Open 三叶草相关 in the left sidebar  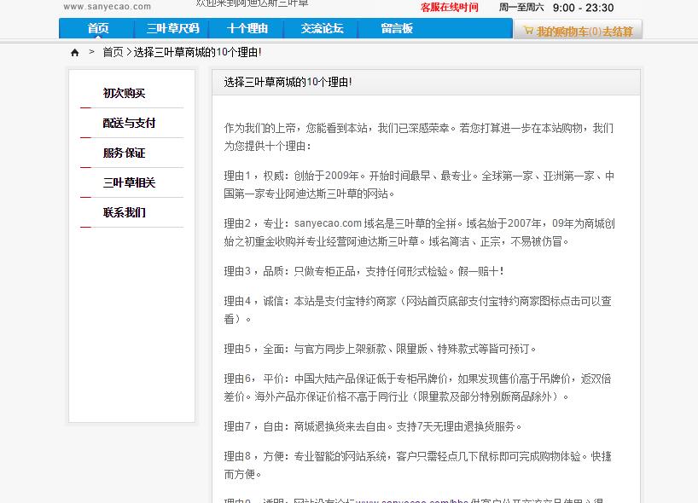pos(130,183)
